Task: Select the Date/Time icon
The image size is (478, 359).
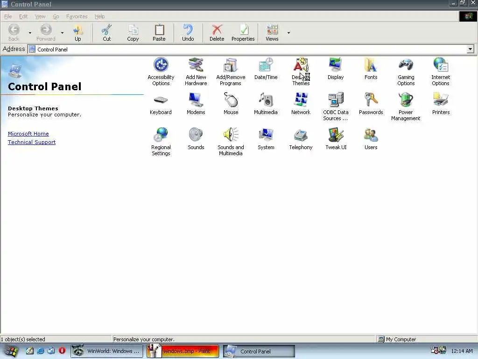Action: click(x=266, y=69)
